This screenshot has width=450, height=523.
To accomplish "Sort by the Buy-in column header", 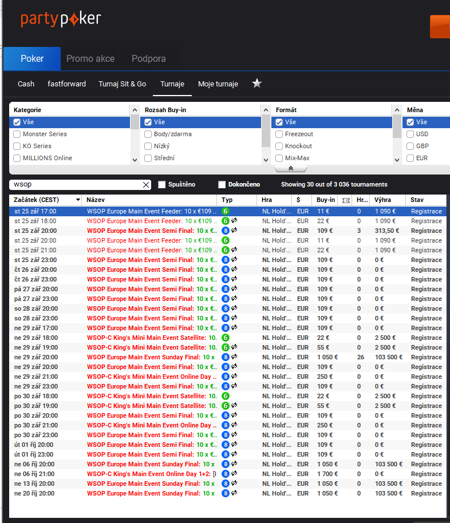I will click(x=325, y=200).
